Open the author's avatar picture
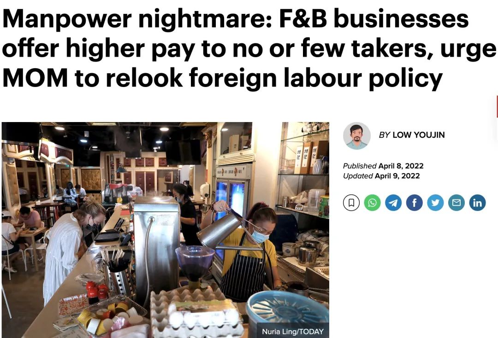 (356, 136)
